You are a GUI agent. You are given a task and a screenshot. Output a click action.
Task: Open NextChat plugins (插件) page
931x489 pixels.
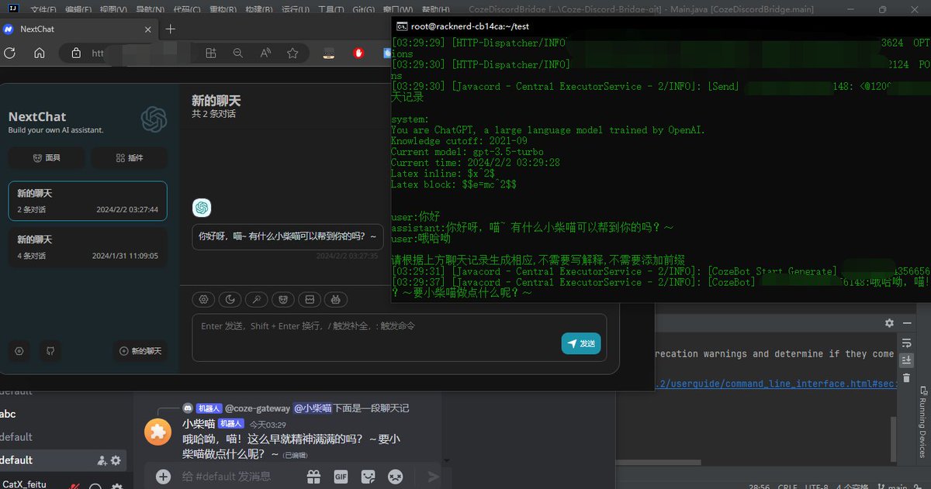coord(130,157)
